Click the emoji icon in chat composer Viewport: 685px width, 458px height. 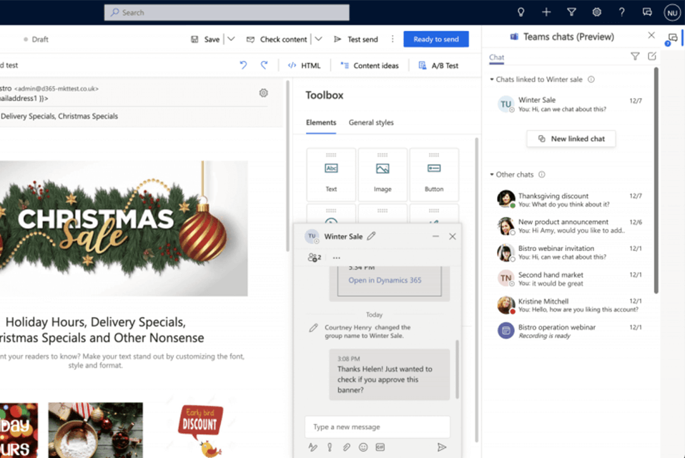[363, 447]
